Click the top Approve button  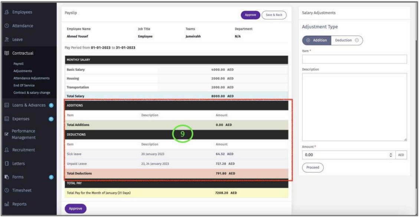coord(250,15)
